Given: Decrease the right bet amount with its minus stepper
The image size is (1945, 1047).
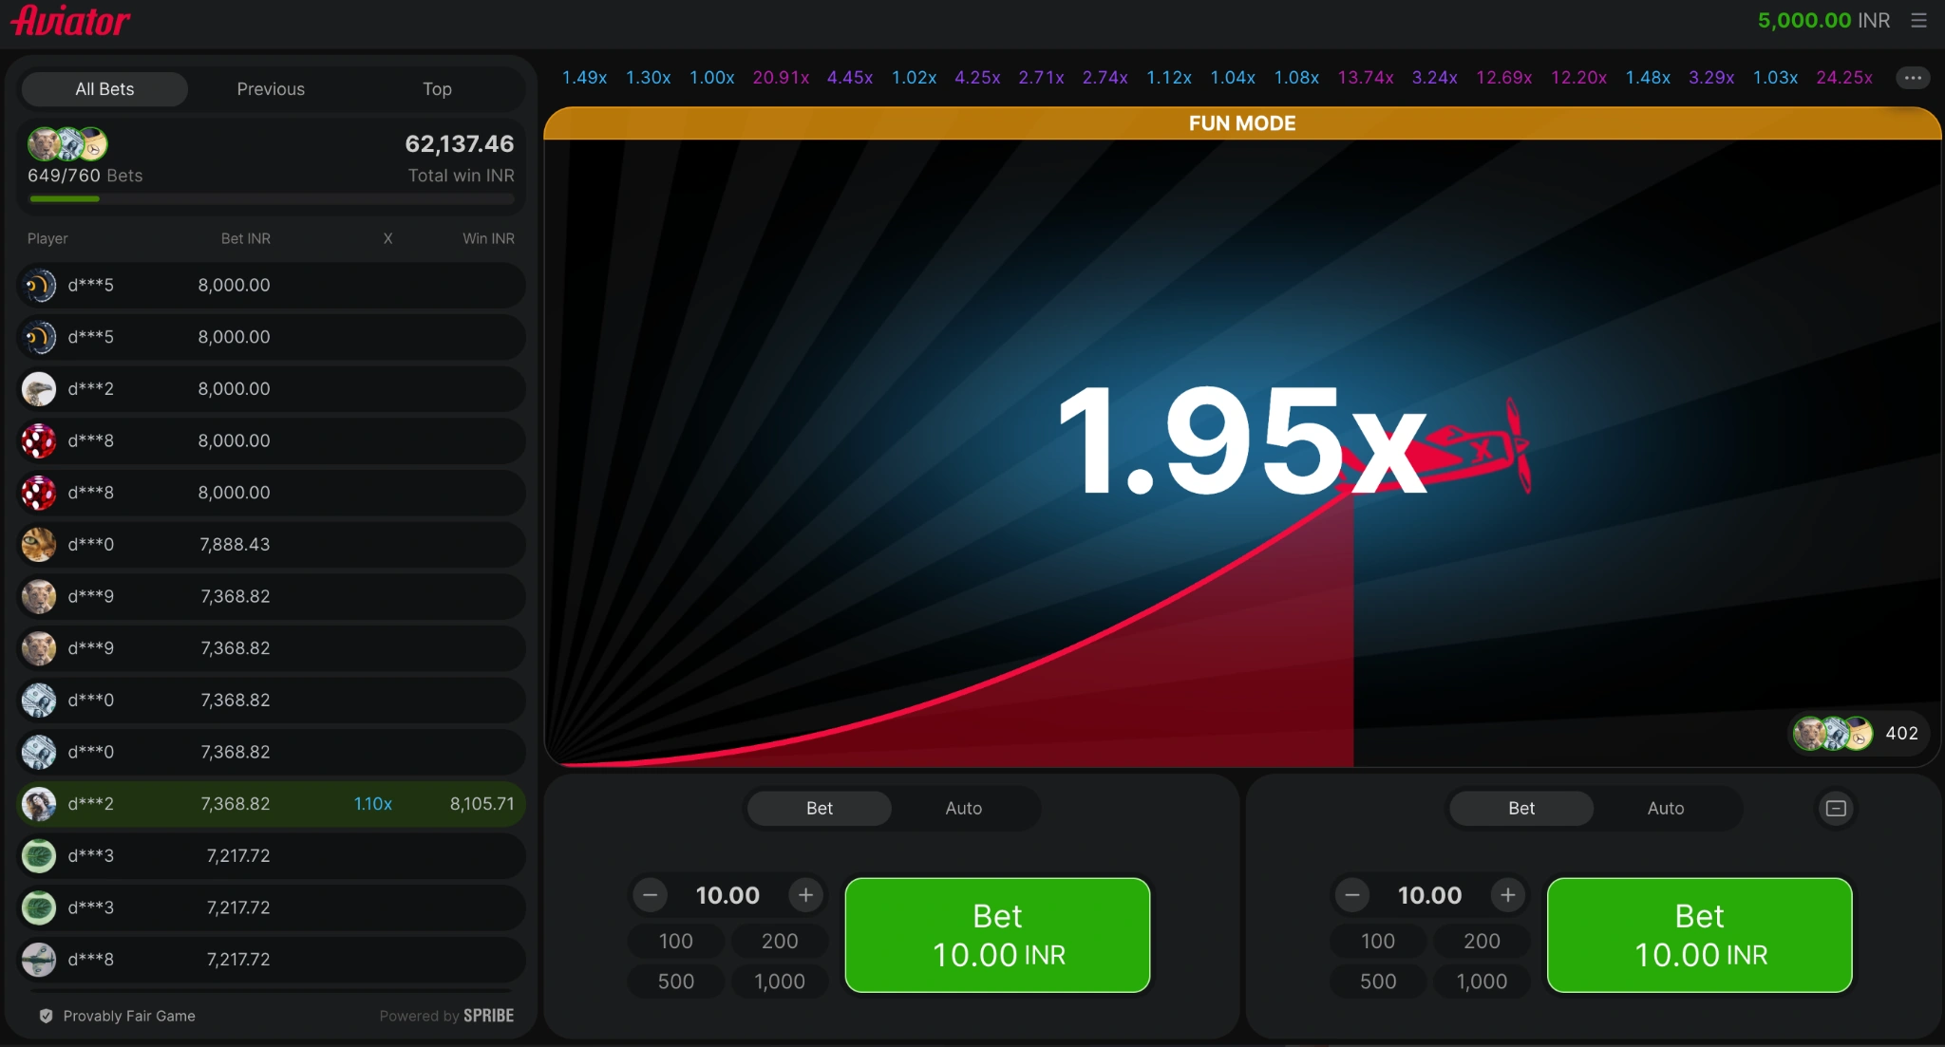Looking at the screenshot, I should (x=1352, y=894).
